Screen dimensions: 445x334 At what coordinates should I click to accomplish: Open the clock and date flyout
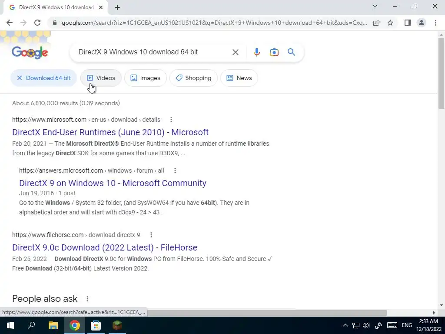[429, 325]
